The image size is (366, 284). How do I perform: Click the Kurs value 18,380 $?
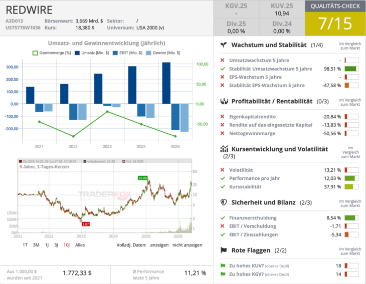click(85, 28)
